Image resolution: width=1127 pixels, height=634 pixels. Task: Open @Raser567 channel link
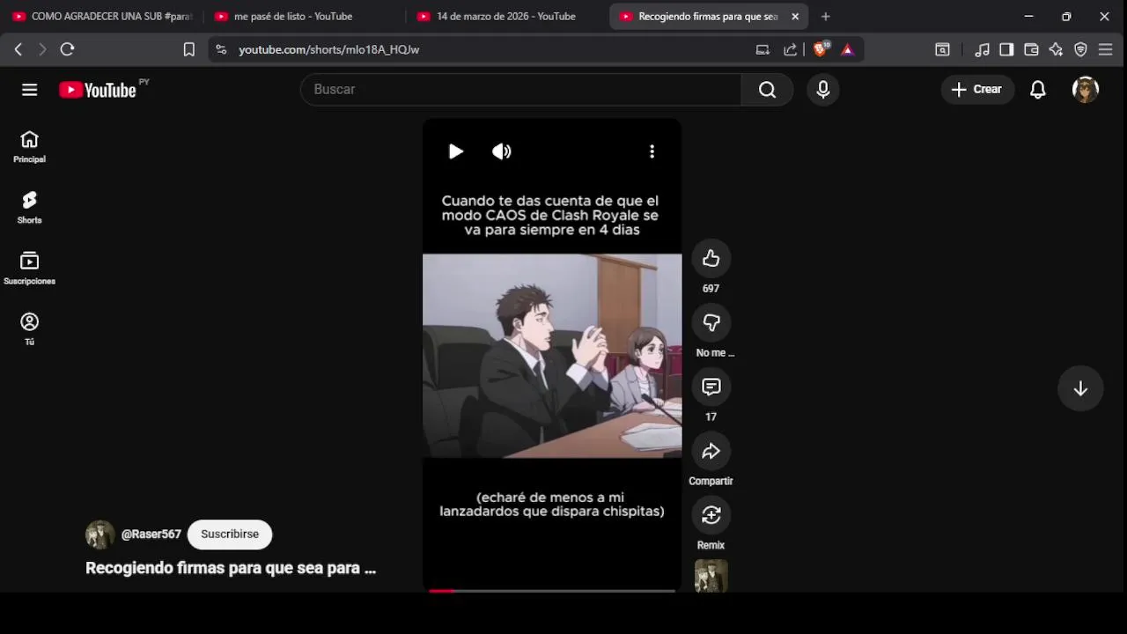(151, 534)
